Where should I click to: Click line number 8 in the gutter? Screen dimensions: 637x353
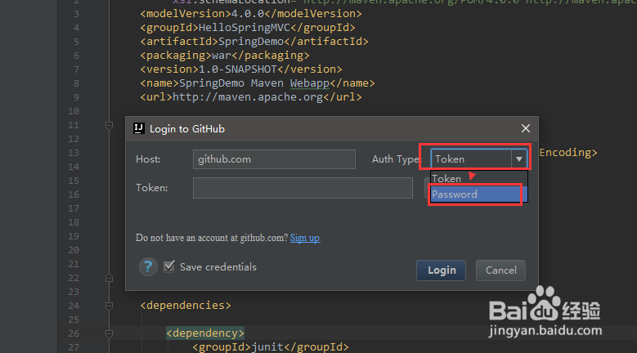coord(75,83)
